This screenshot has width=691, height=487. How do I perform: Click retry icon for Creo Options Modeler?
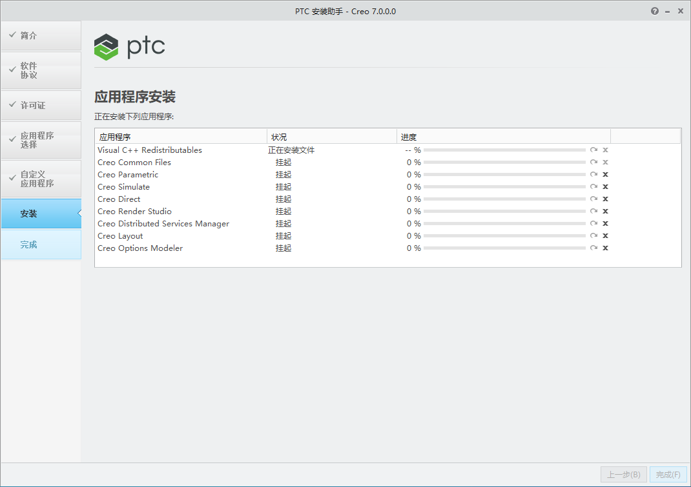pos(593,248)
